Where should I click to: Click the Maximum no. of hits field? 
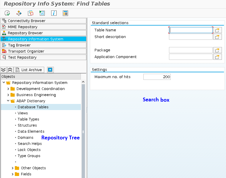coord(157,77)
